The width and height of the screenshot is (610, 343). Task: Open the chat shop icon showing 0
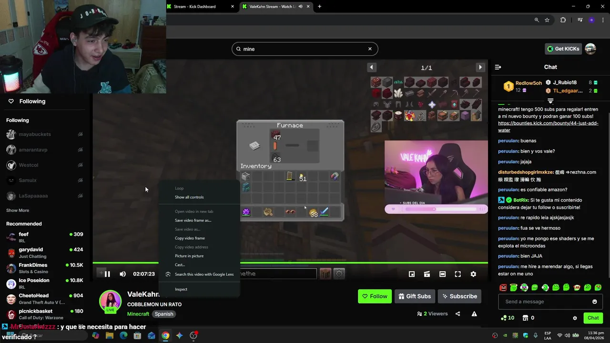[528, 318]
